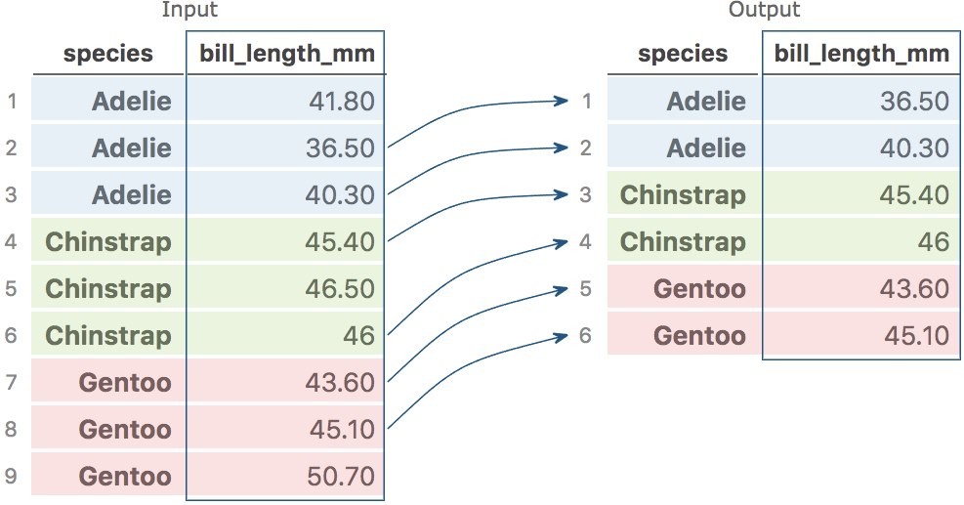This screenshot has height=505, width=964.
Task: Click row number 7 in Input table
Action: click(12, 383)
